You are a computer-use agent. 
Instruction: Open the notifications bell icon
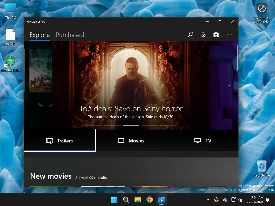[x=268, y=200]
